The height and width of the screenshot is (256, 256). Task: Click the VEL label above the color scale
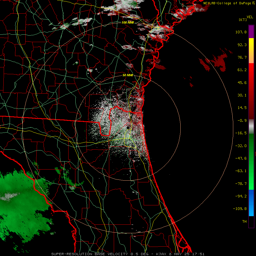[x=250, y=17]
